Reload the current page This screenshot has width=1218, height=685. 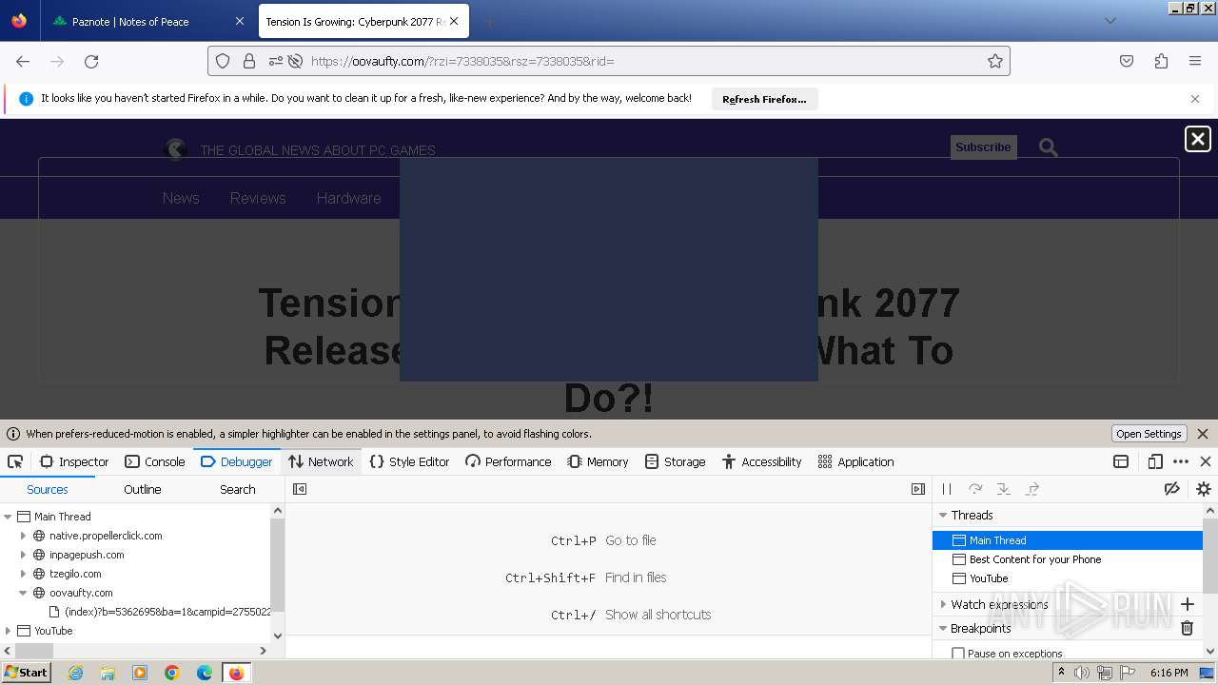coord(91,61)
